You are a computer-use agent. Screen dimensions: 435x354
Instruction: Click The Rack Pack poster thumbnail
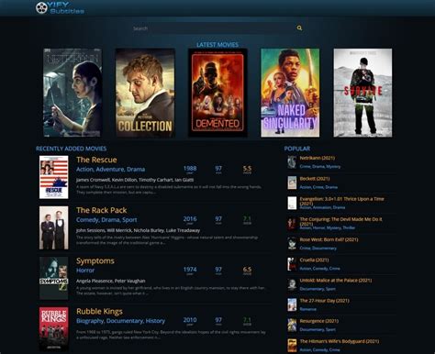54,227
